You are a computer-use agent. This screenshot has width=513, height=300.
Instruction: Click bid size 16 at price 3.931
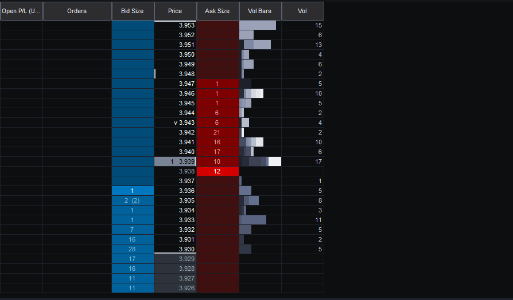(x=133, y=240)
